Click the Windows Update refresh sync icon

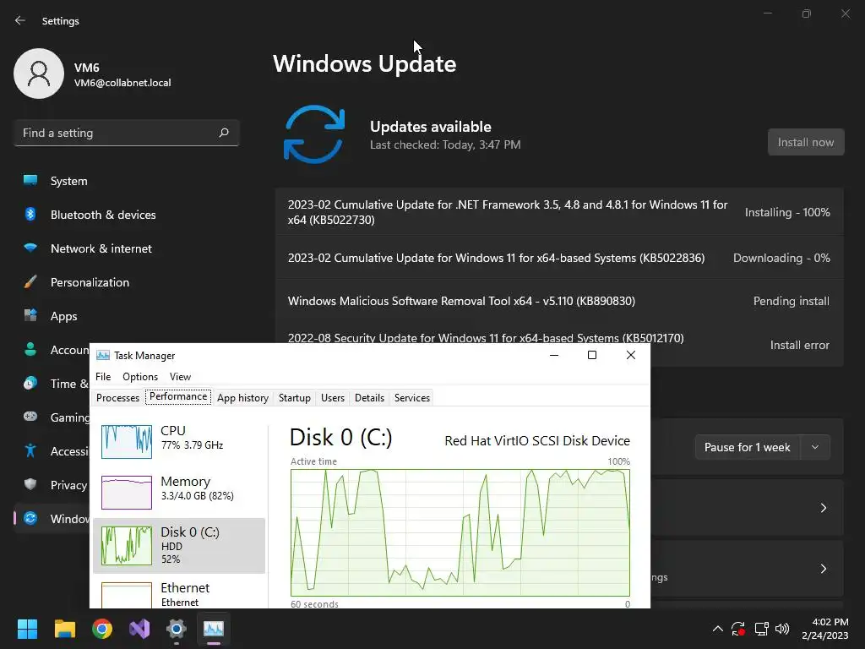click(x=314, y=134)
